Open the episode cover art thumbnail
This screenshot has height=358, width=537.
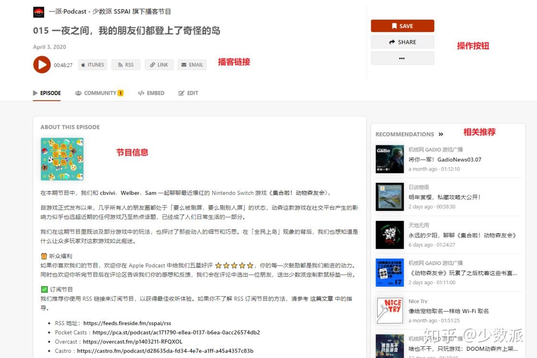(x=62, y=159)
